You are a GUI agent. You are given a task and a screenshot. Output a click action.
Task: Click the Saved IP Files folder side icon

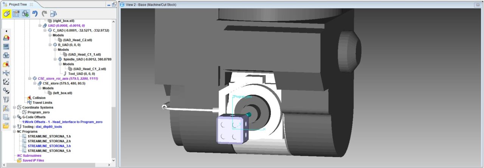coord(6,126)
